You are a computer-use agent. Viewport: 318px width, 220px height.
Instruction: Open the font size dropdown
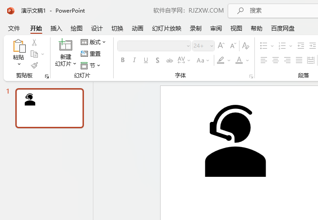pos(212,46)
